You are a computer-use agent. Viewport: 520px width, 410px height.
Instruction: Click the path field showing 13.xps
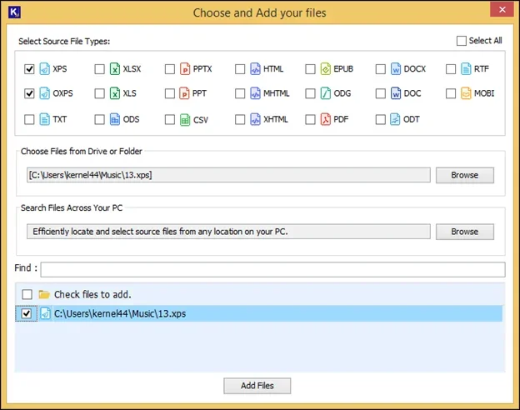[228, 175]
